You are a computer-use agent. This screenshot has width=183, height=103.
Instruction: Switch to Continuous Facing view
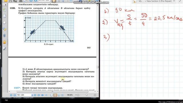(62, 95)
